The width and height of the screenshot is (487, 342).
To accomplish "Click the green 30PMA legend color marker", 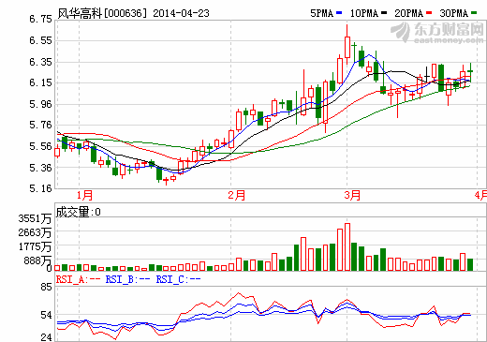I will (474, 13).
